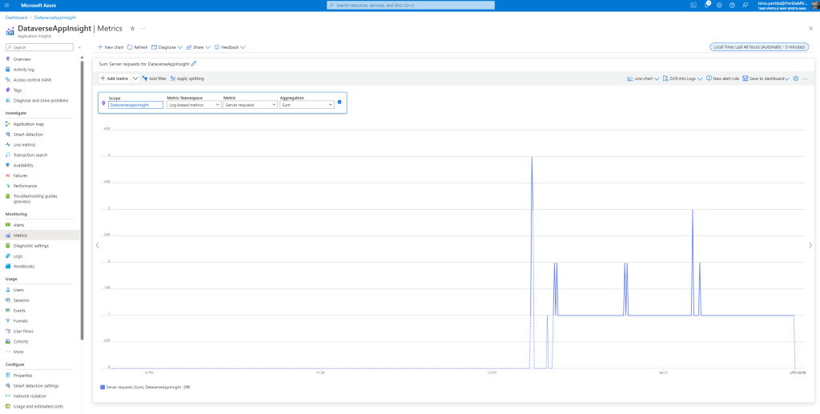The width and height of the screenshot is (820, 414).
Task: Collapse the sidebar with double chevron
Action: 78,47
